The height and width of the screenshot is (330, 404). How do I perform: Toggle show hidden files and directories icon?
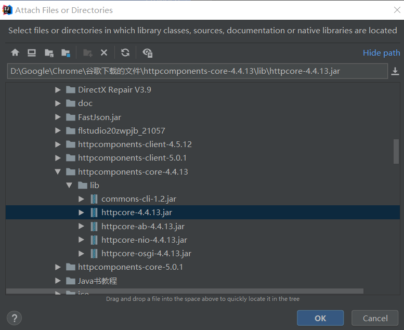click(x=148, y=53)
